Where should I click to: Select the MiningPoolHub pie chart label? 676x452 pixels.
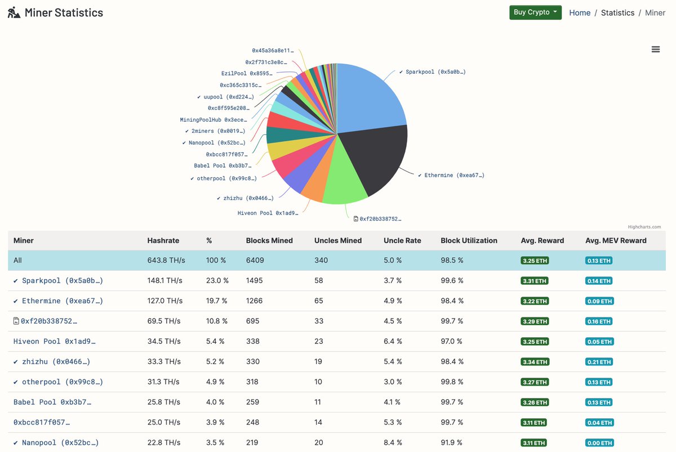[x=213, y=120]
